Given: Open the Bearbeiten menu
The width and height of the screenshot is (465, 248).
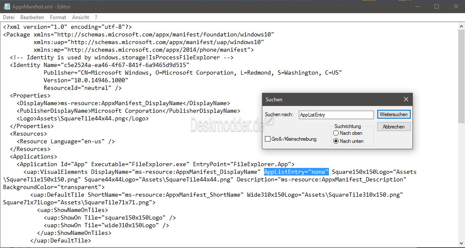Looking at the screenshot, I should (32, 17).
